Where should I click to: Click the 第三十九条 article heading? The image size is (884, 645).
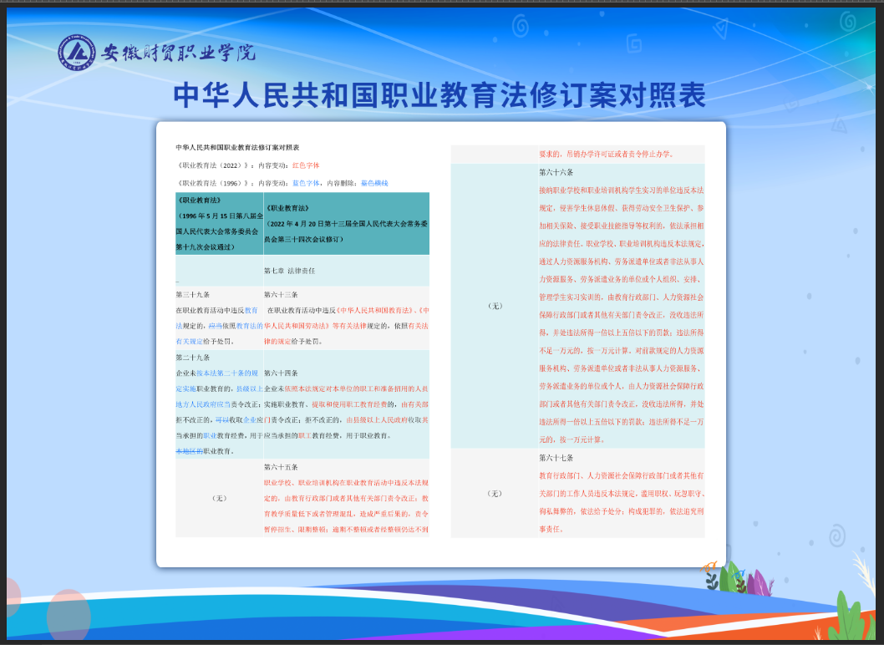(192, 294)
